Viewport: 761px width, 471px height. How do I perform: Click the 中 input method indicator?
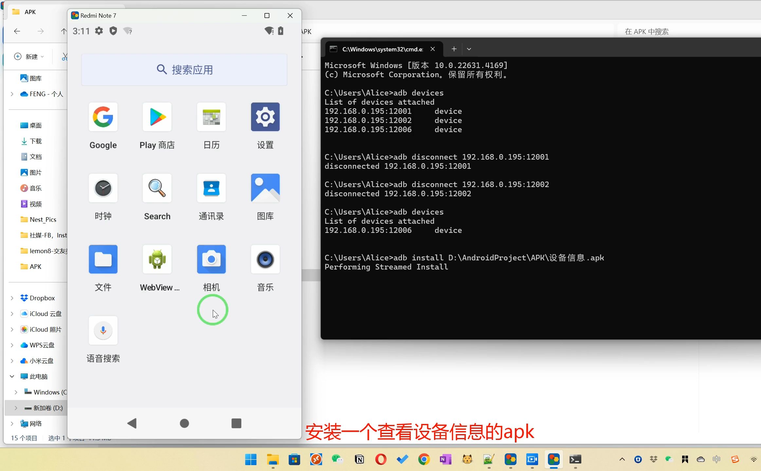pyautogui.click(x=716, y=460)
